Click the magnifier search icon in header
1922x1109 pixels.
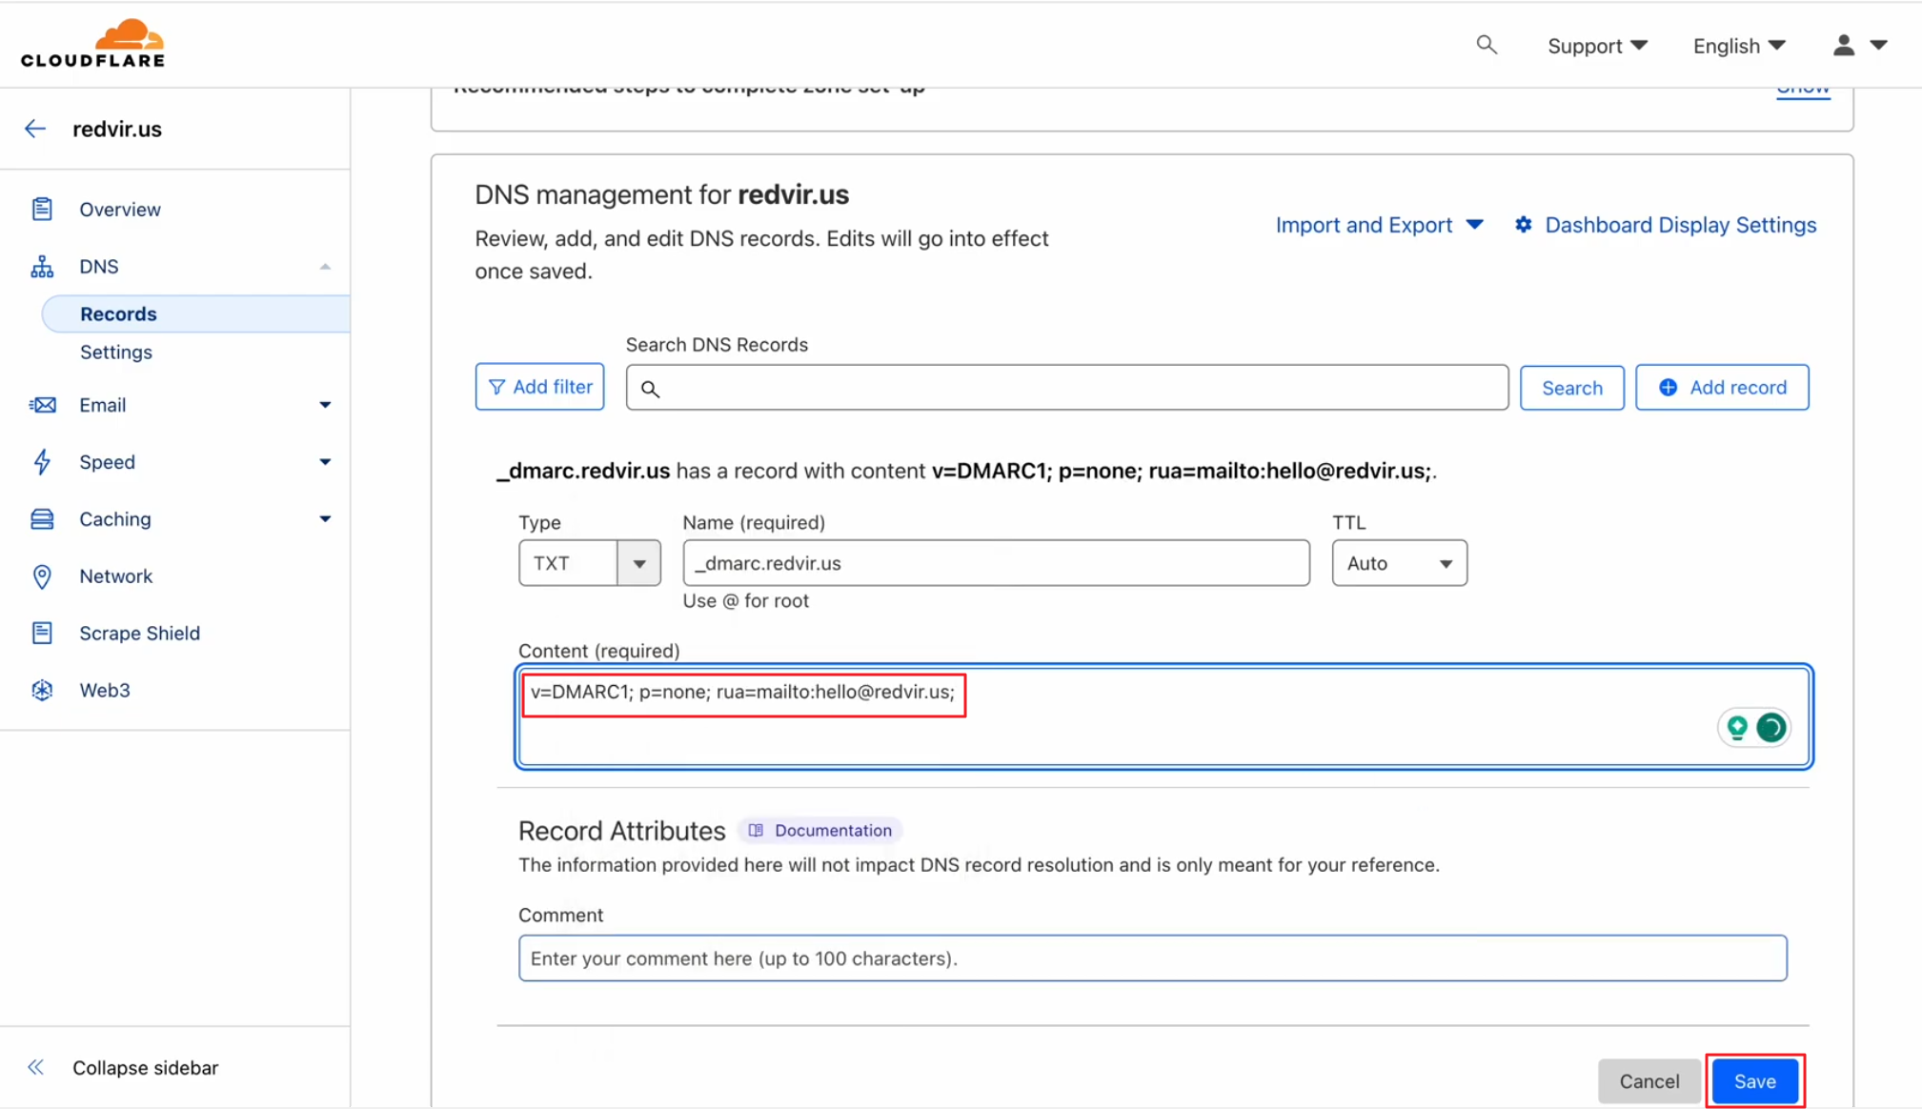point(1486,45)
